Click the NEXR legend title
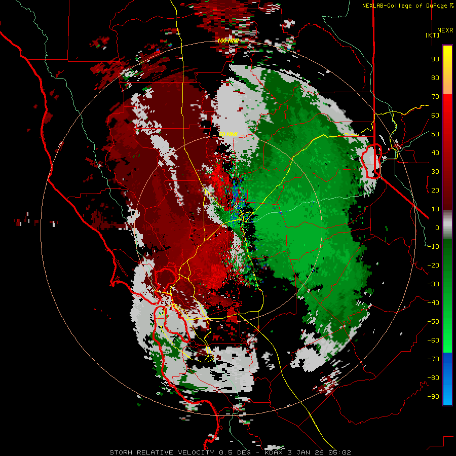The width and height of the screenshot is (456, 456). pos(445,30)
